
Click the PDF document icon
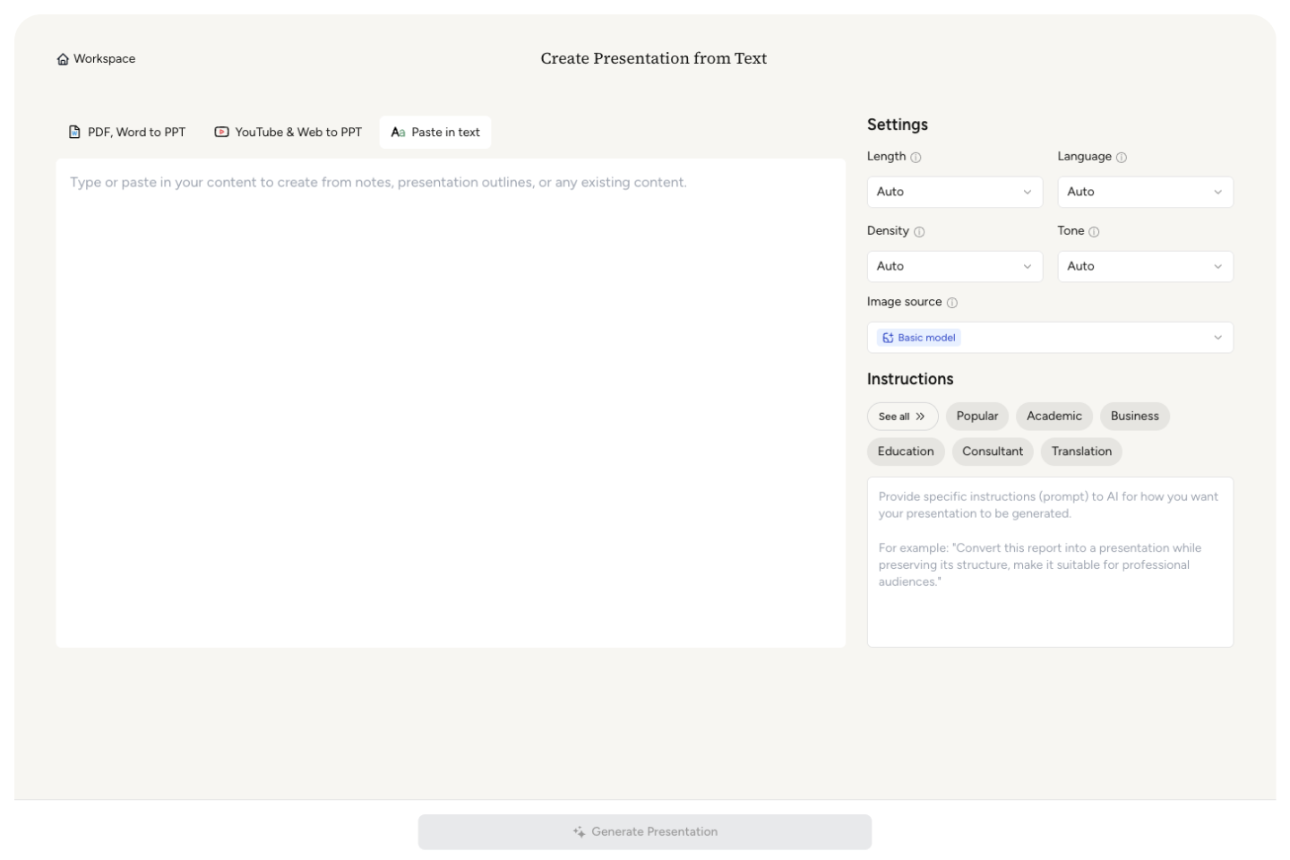tap(75, 133)
